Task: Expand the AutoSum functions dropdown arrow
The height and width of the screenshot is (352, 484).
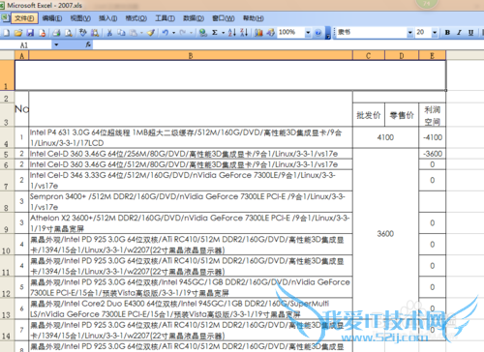Action: coord(223,33)
